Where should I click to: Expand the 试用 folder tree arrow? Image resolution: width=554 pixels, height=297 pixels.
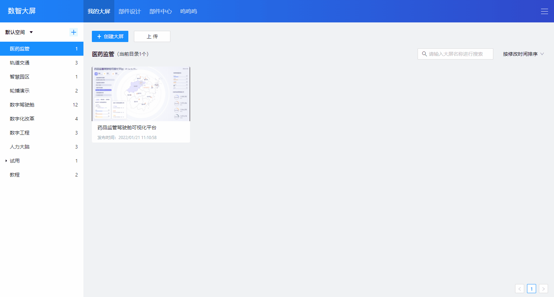6,161
